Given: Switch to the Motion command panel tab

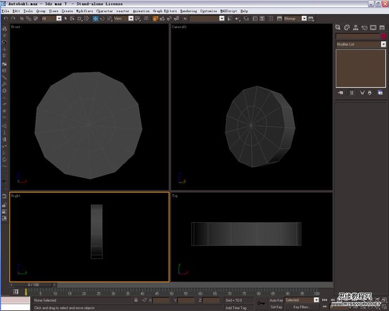Looking at the screenshot, I should tap(364, 28).
